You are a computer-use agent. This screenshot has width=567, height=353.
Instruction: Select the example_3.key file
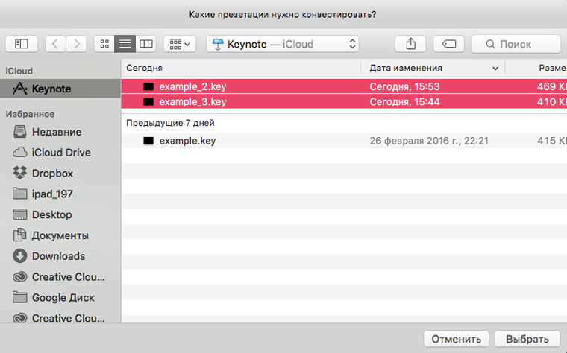point(344,102)
